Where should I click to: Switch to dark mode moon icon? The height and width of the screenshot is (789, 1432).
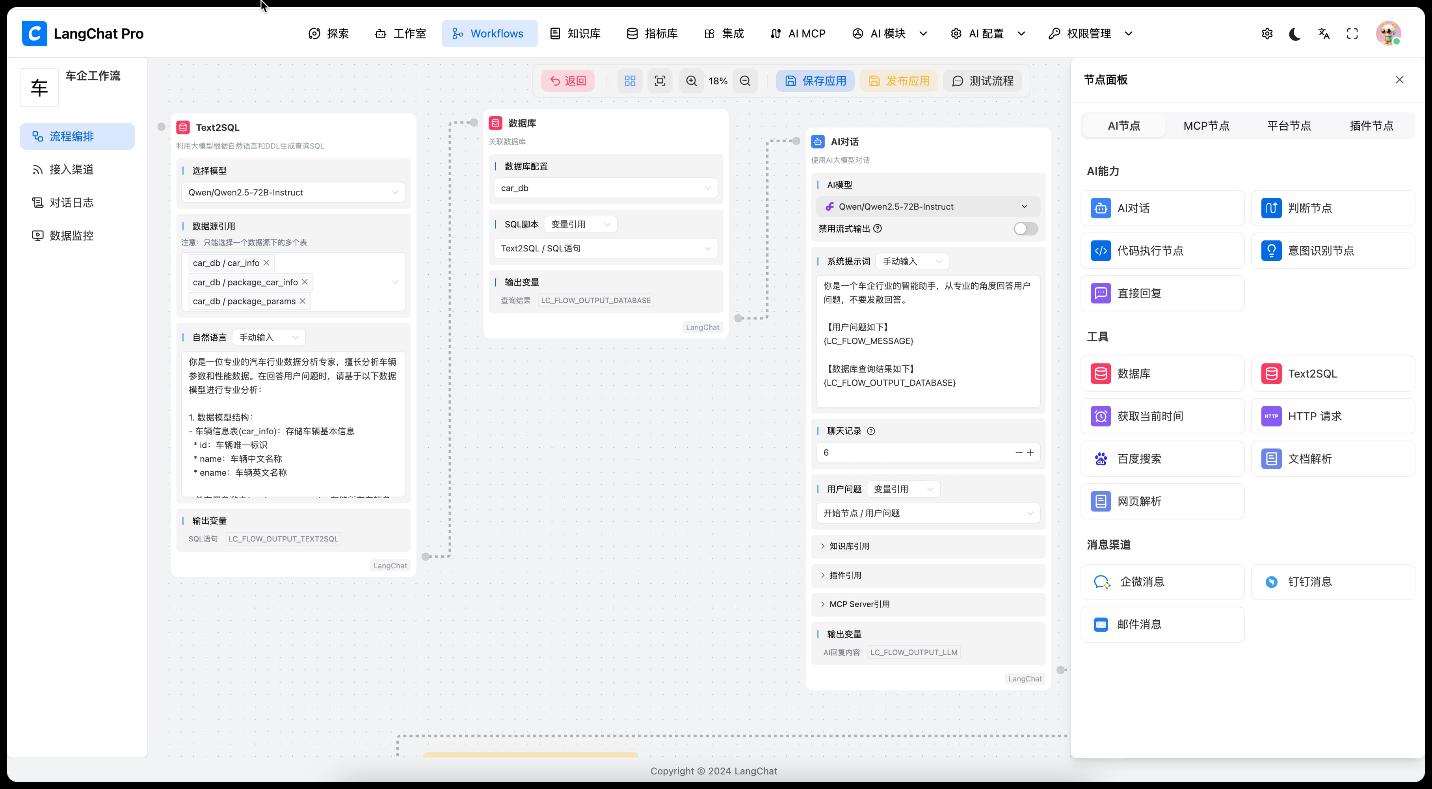(x=1295, y=34)
